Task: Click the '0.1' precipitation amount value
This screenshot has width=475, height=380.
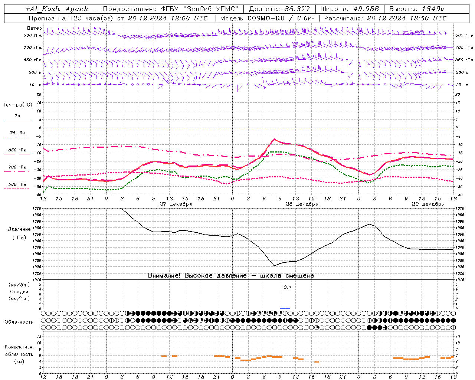Action: point(288,287)
